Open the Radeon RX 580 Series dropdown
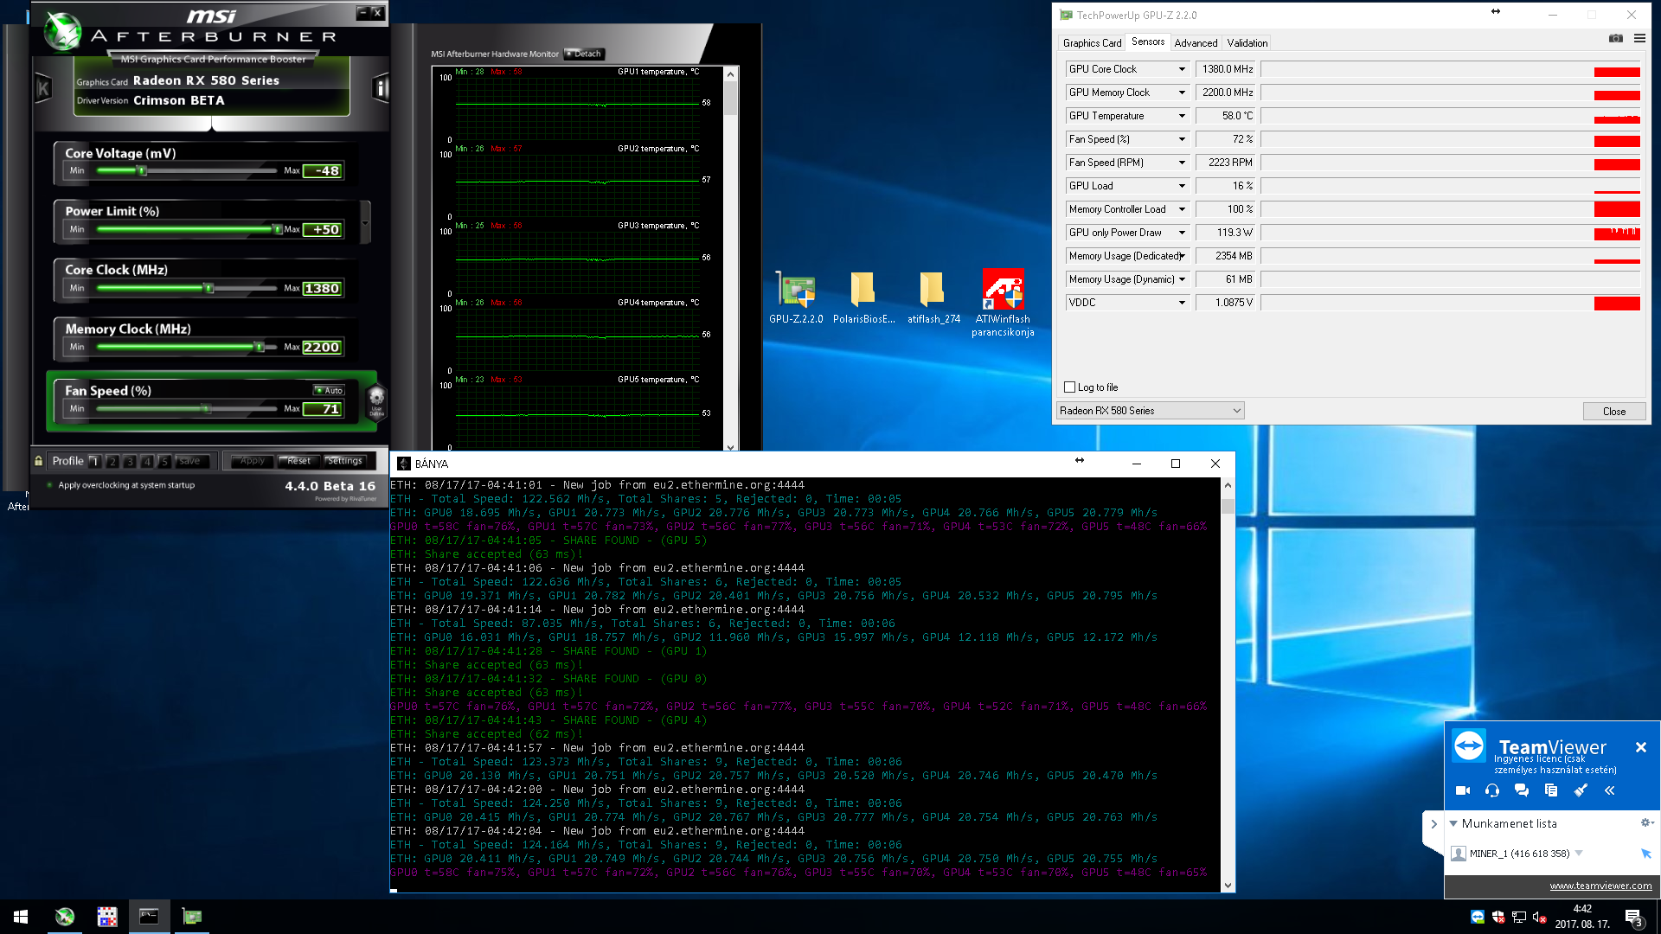Screen dimensions: 1661x934 click(x=1150, y=411)
